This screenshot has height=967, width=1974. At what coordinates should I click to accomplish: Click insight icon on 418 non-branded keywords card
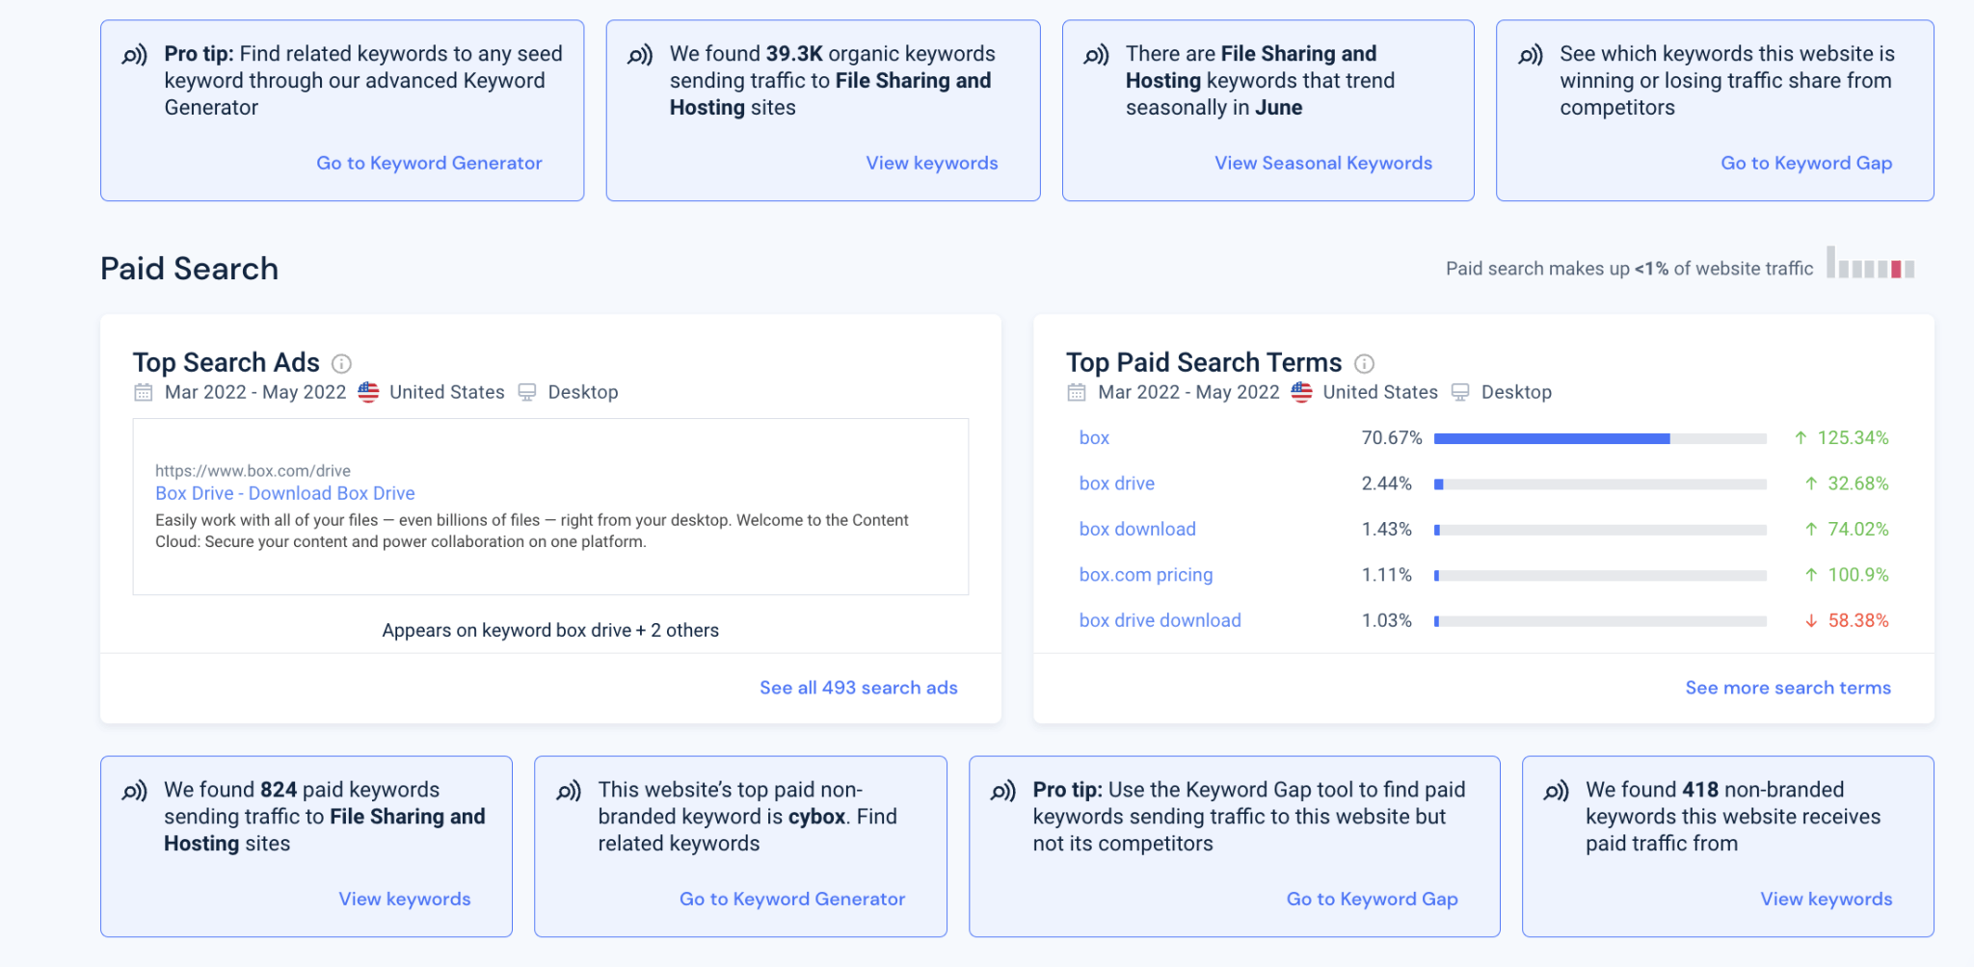pos(1557,791)
